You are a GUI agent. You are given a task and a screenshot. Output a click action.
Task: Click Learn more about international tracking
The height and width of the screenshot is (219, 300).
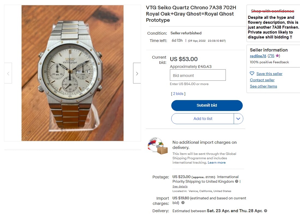217,162
